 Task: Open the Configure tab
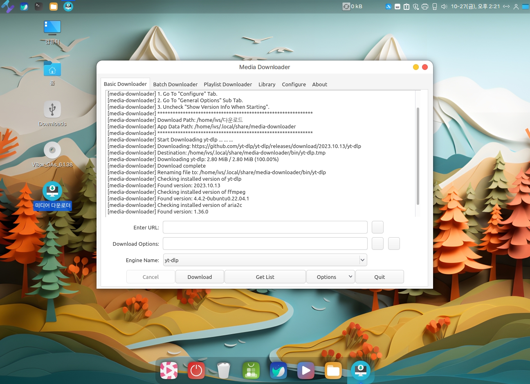click(x=294, y=84)
